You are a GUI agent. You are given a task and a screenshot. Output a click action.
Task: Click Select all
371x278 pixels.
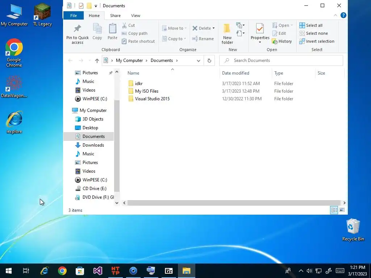point(310,25)
